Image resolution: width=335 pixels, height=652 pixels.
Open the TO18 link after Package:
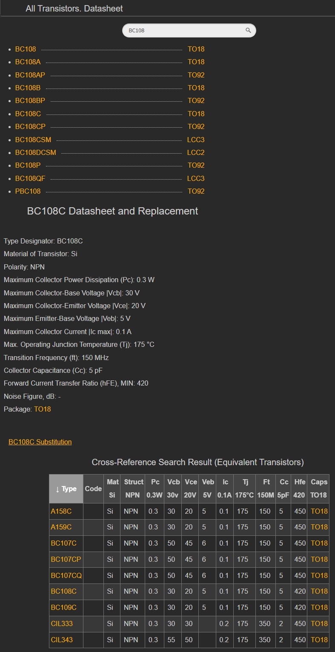(43, 409)
